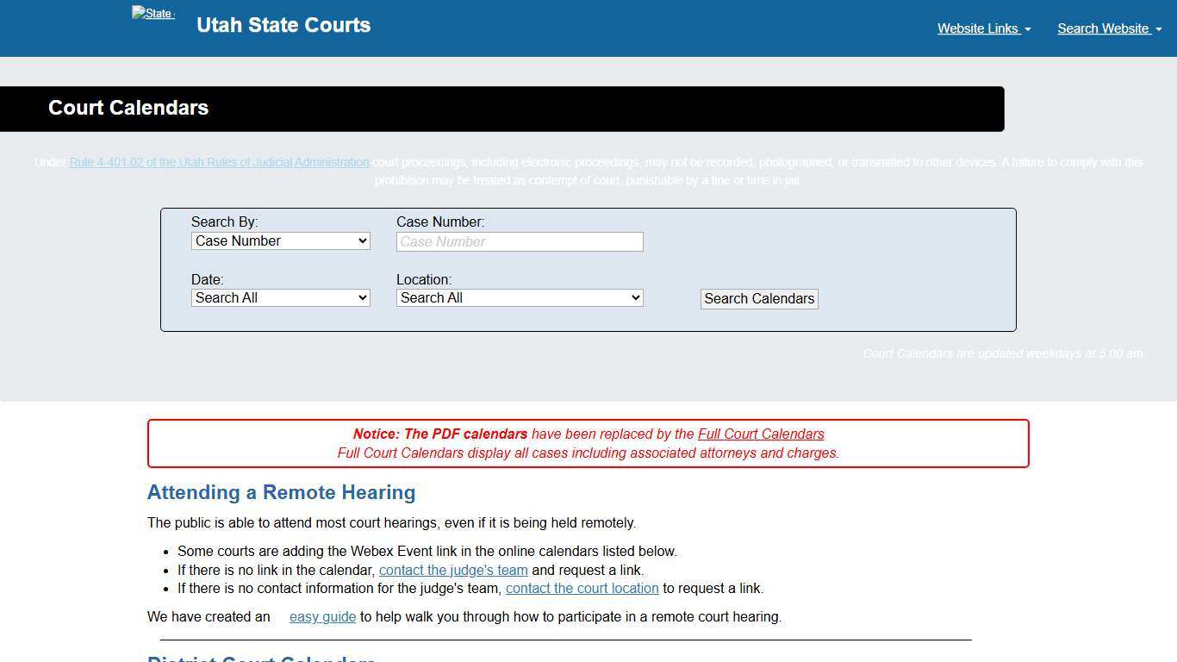
Task: Click the Court Calendars page heading
Action: [128, 108]
